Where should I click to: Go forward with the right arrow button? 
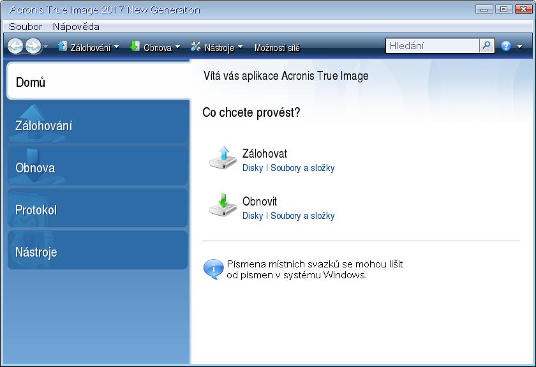[x=33, y=46]
